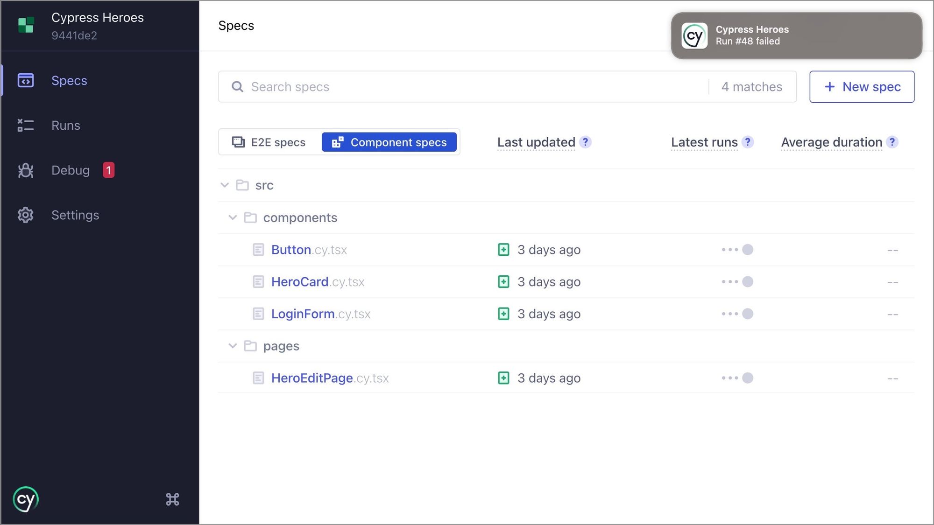The image size is (934, 525).
Task: Click the New spec button
Action: [x=862, y=87]
